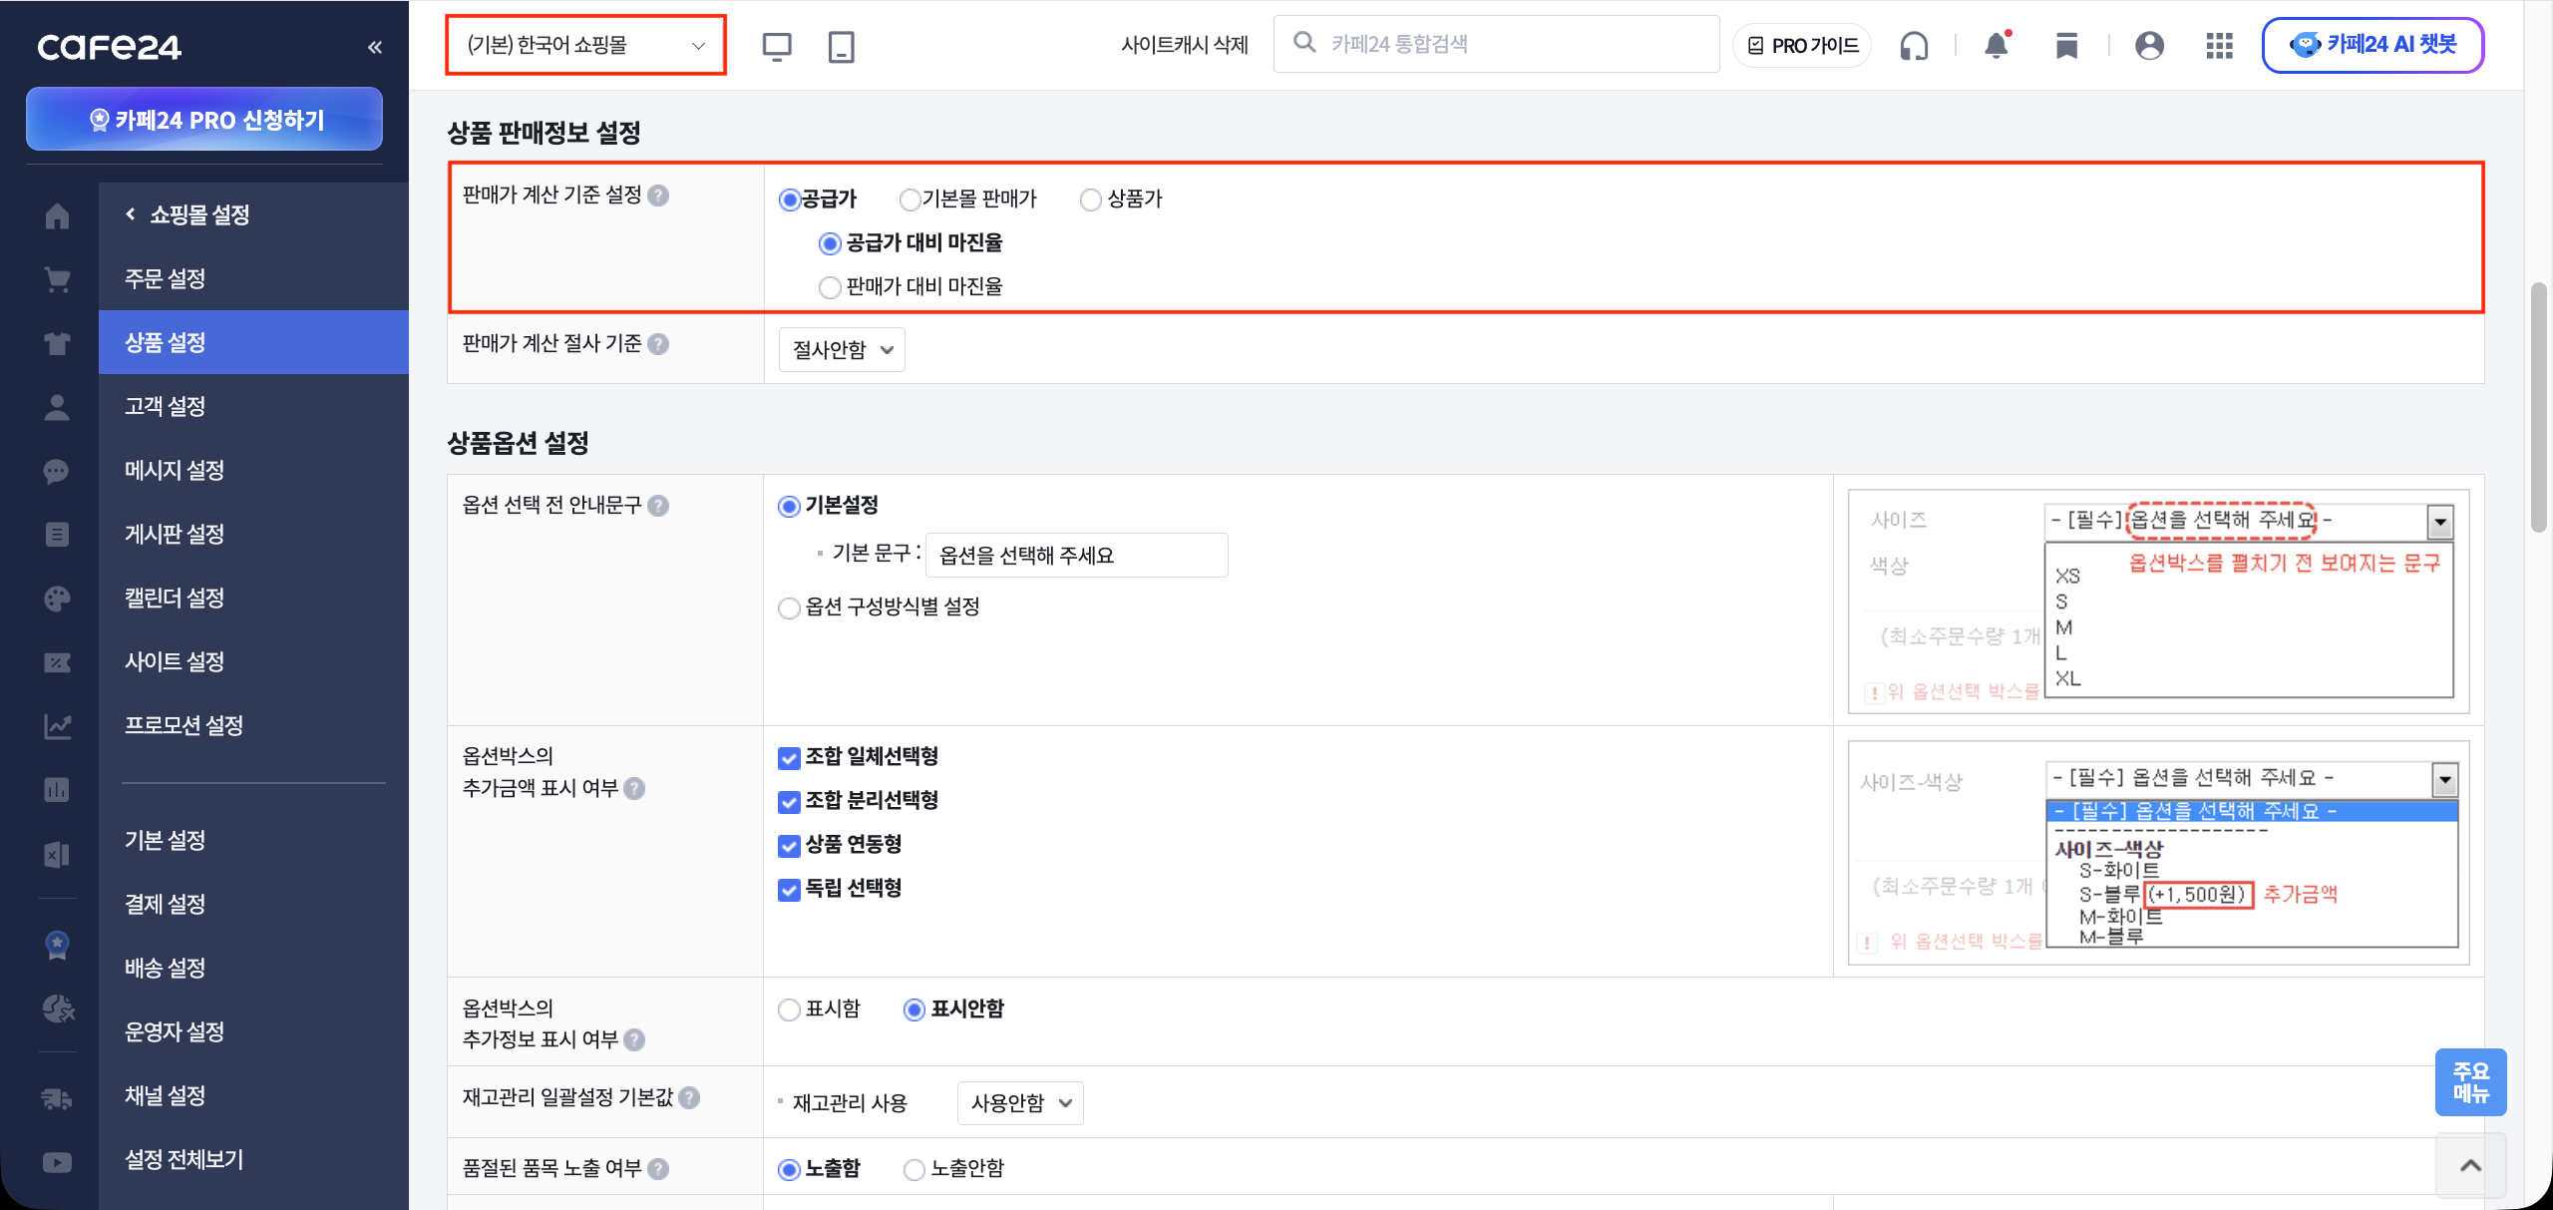Collapse the sidebar with the double-chevron icon
The image size is (2553, 1210).
pos(375,47)
